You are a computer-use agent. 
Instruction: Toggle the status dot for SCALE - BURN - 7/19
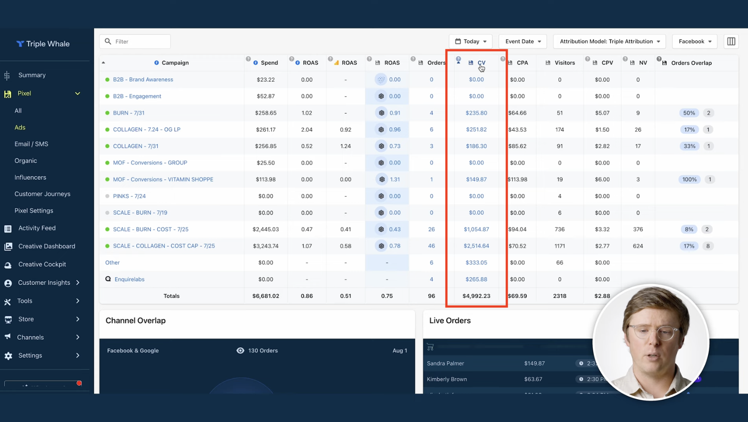pyautogui.click(x=107, y=213)
